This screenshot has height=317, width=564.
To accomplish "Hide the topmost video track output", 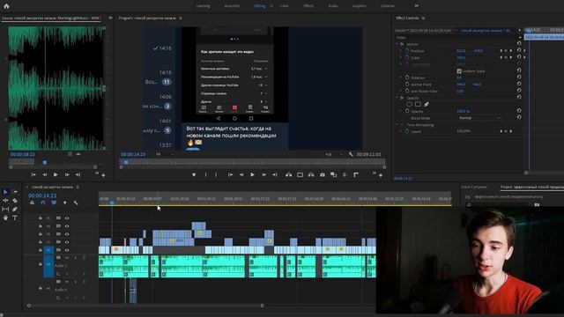I will pyautogui.click(x=67, y=218).
